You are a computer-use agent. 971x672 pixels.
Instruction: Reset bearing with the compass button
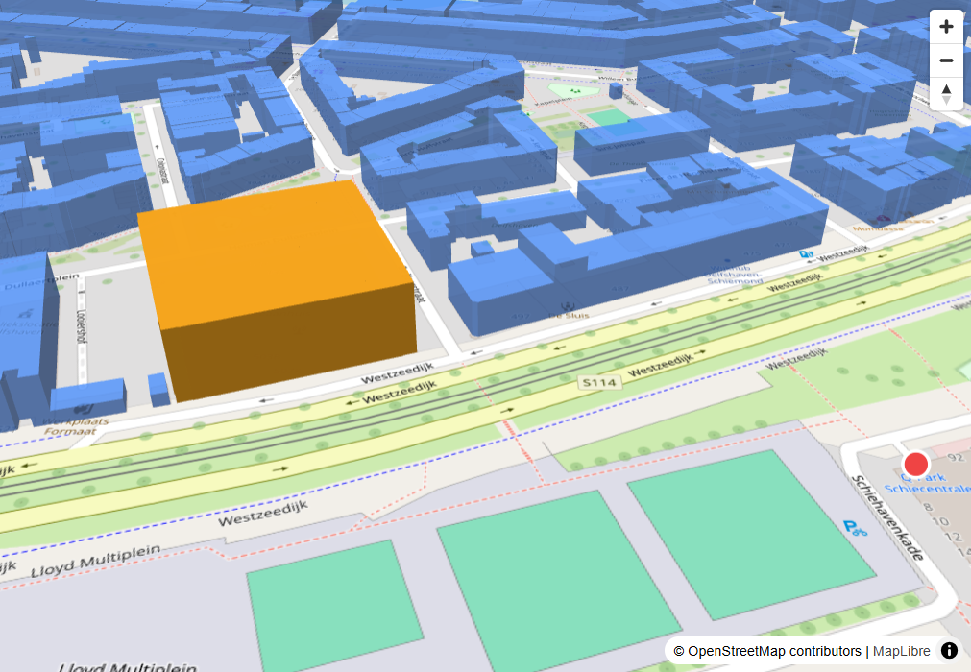coord(946,93)
